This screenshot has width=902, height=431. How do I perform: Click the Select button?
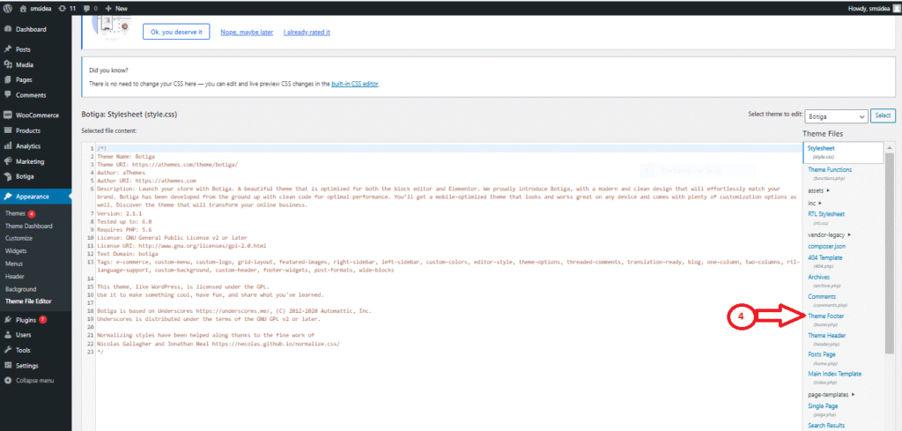(x=883, y=115)
